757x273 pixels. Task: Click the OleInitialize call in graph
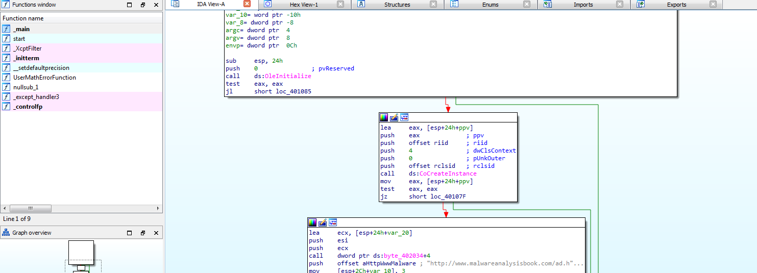[288, 76]
